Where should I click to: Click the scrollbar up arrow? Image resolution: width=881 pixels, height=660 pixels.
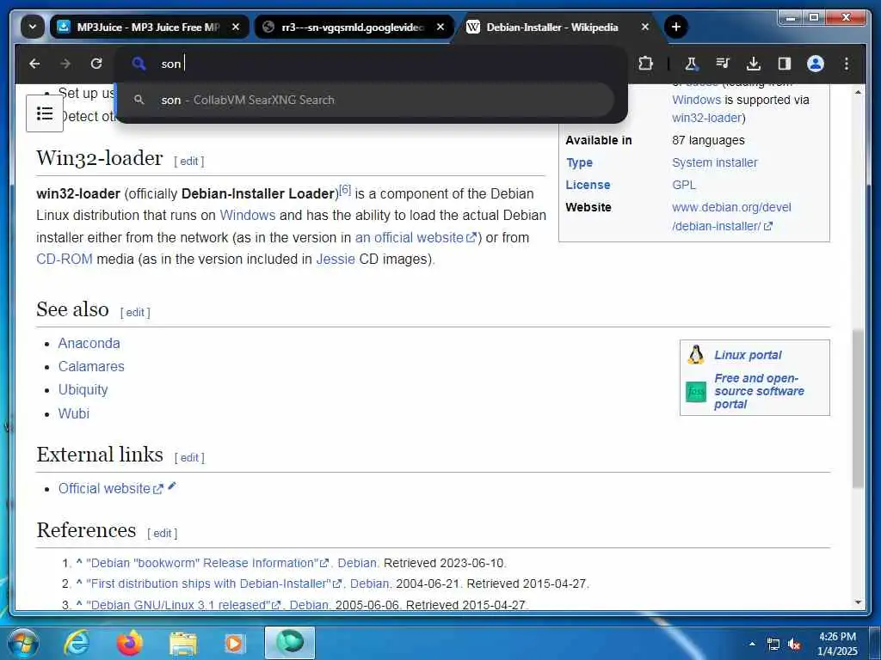point(858,91)
